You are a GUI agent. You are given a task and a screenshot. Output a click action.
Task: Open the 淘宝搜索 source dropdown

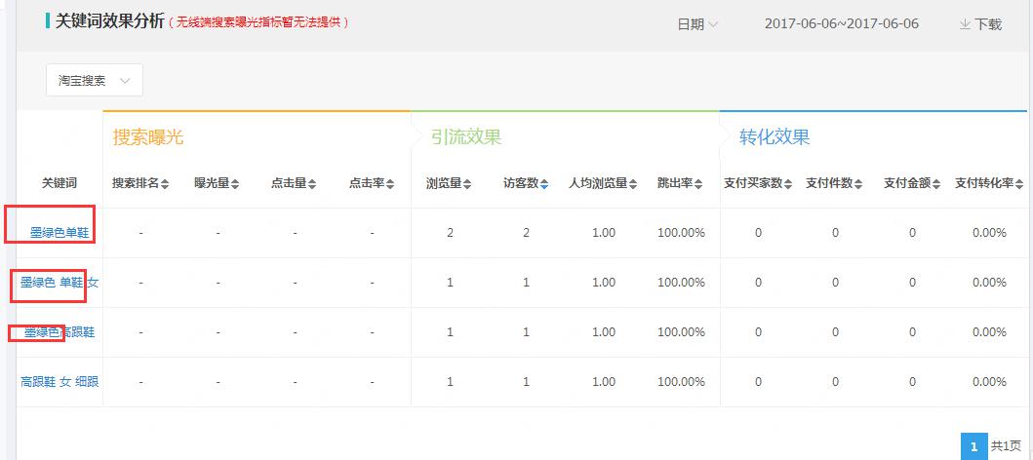(x=95, y=81)
